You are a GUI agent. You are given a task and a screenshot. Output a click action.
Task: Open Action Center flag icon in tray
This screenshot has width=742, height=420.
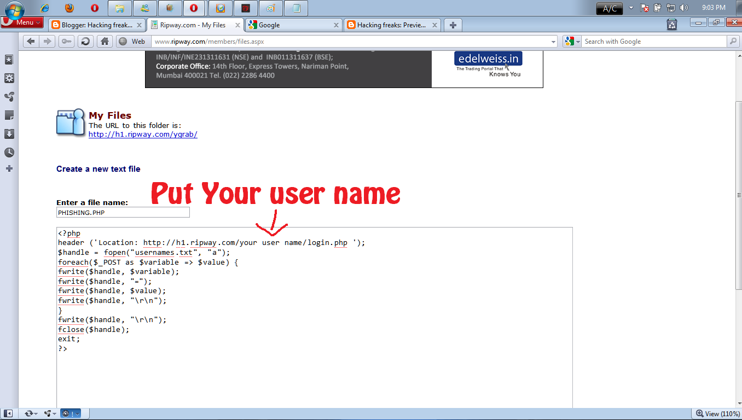click(x=645, y=8)
